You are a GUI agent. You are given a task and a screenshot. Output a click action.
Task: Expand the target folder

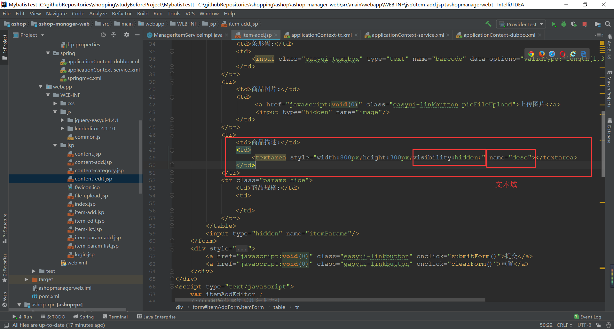pos(26,279)
